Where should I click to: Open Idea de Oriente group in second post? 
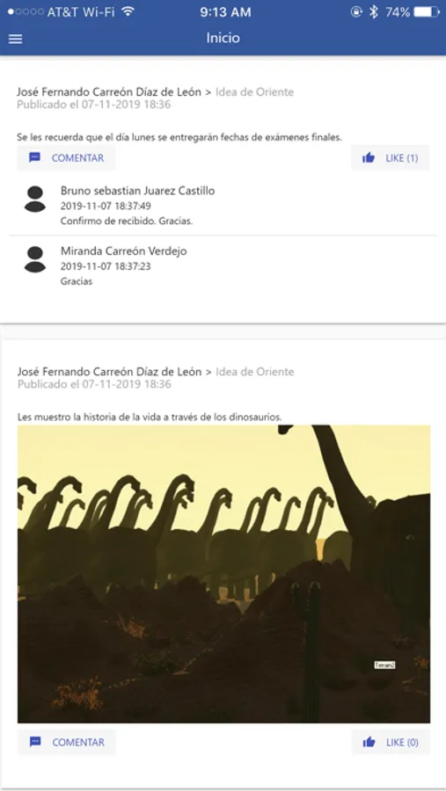254,372
